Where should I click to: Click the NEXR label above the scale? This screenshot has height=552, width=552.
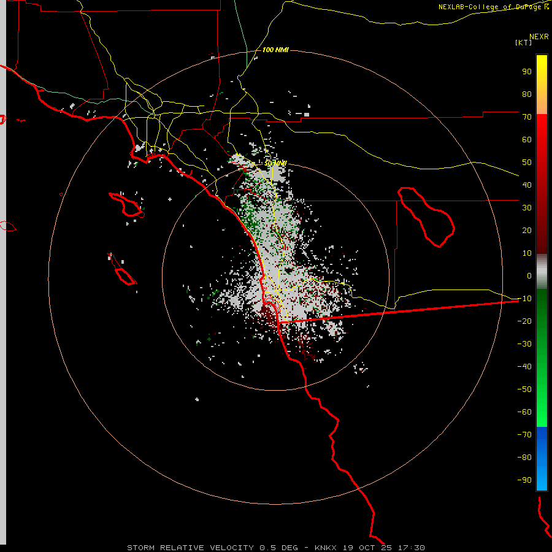(539, 37)
